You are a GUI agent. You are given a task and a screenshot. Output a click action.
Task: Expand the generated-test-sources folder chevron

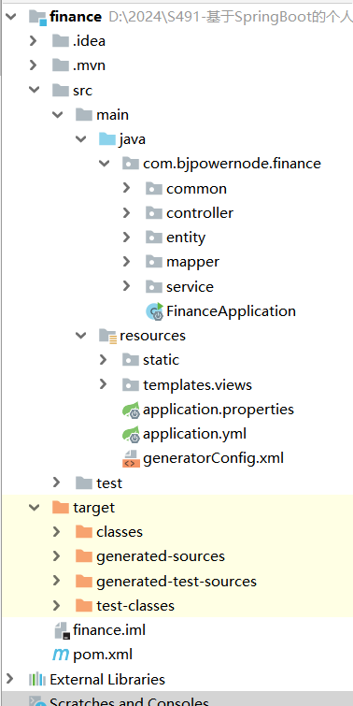(56, 581)
